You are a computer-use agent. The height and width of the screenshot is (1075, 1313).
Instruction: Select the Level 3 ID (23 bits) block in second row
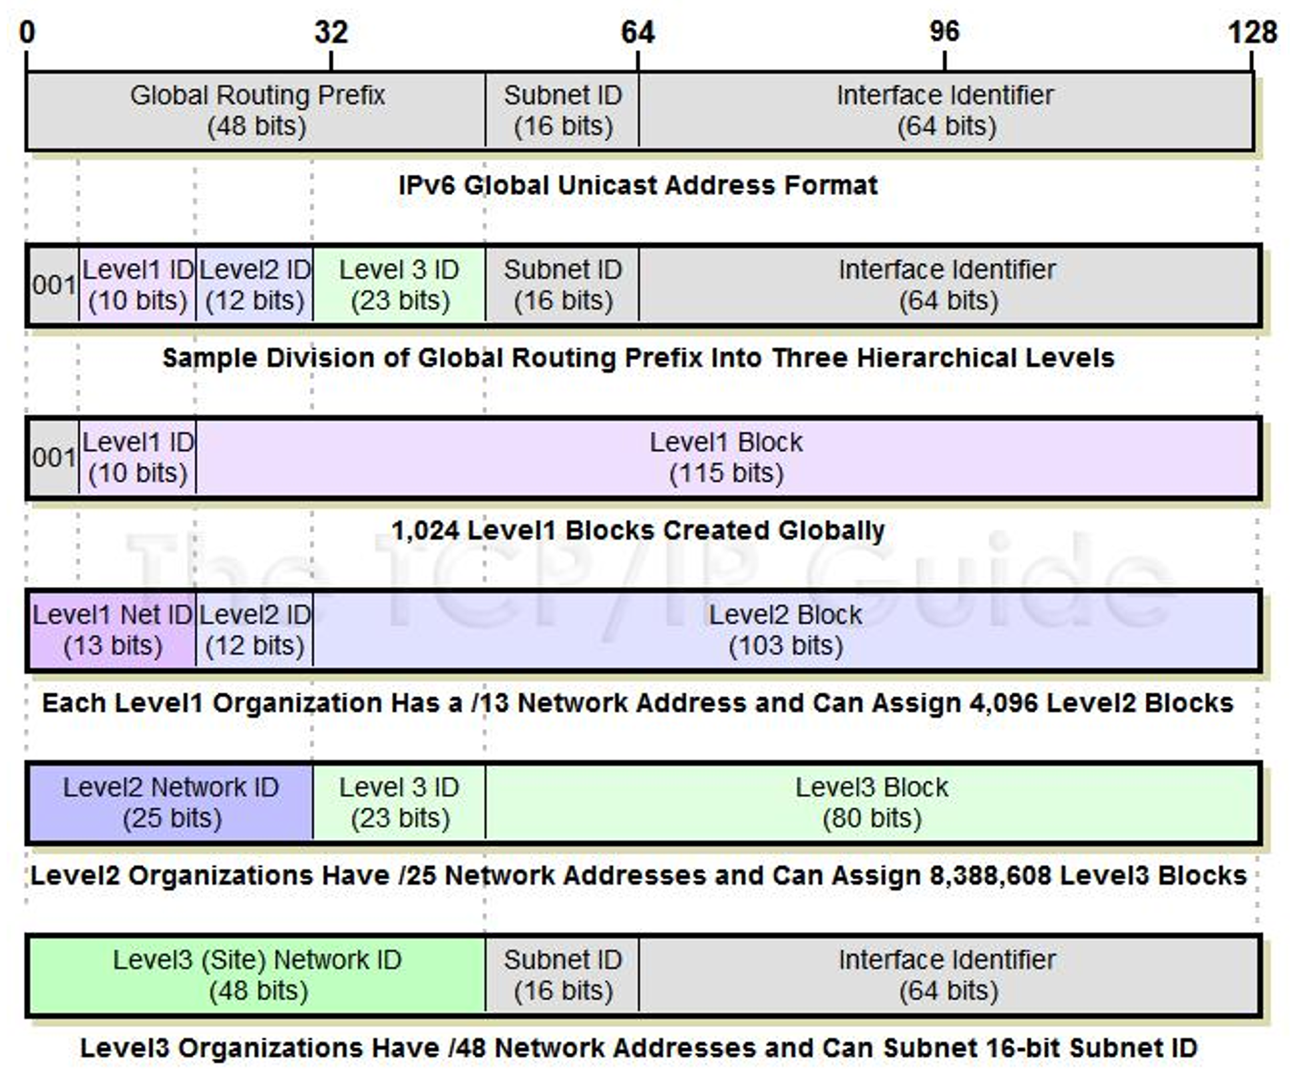[x=399, y=286]
